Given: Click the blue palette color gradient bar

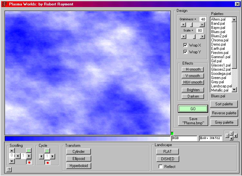Looking at the screenshot, I should pos(87,138).
